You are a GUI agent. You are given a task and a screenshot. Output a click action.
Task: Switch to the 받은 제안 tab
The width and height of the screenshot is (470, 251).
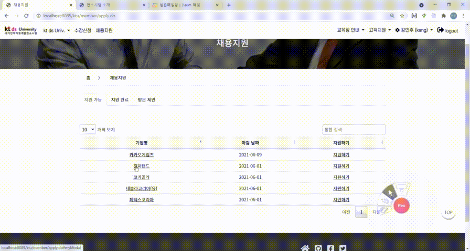tap(146, 100)
